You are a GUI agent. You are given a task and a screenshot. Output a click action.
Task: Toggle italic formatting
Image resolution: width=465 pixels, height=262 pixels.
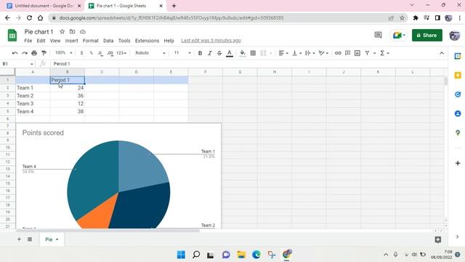210,53
